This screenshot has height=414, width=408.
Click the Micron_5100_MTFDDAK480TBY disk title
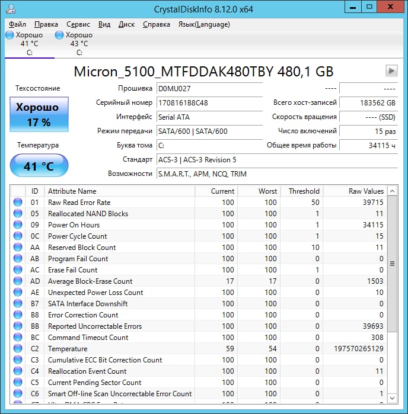click(x=203, y=71)
